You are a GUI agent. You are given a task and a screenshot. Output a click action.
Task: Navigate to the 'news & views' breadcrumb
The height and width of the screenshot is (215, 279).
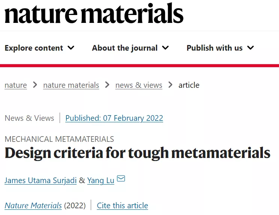point(139,85)
